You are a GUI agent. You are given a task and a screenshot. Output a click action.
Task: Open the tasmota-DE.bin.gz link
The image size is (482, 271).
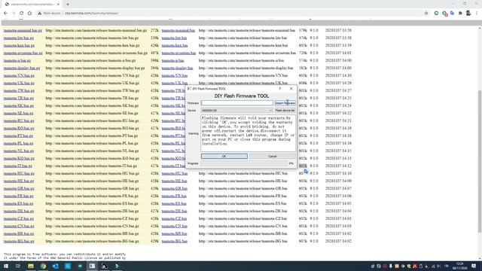point(19,211)
